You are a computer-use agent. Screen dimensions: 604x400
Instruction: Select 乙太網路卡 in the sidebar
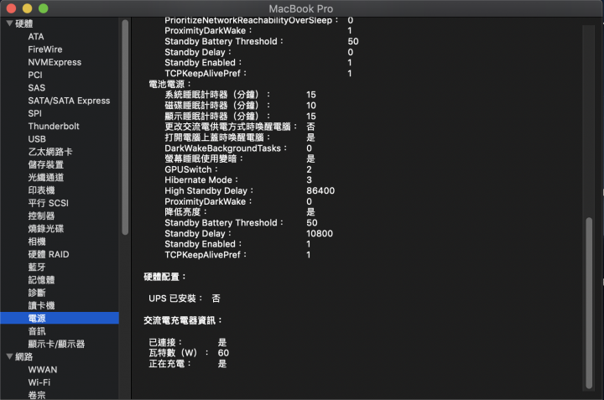click(x=50, y=152)
